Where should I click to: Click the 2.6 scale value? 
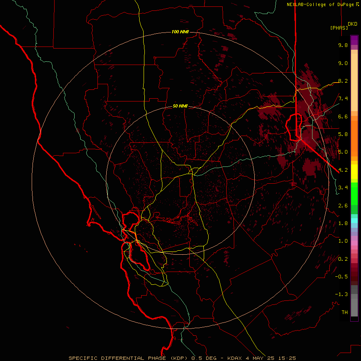343,206
